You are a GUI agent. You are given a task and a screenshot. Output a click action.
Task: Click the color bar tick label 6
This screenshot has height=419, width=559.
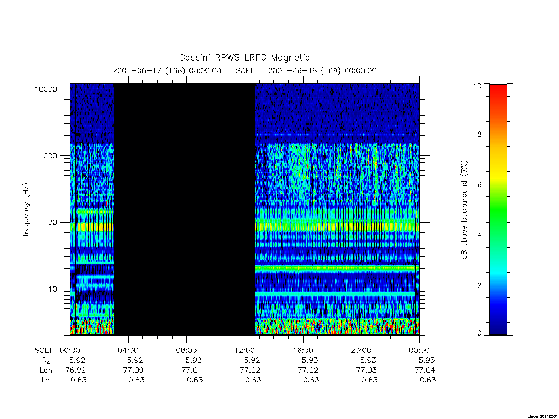click(x=479, y=184)
